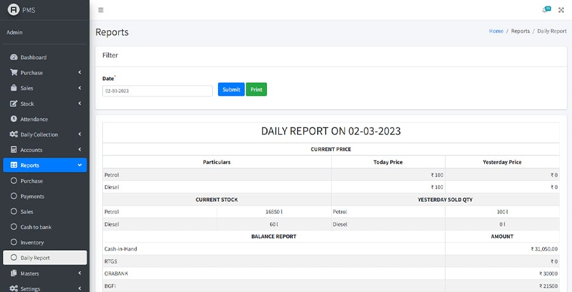Image resolution: width=572 pixels, height=292 pixels.
Task: Click the Date input field
Action: (157, 91)
